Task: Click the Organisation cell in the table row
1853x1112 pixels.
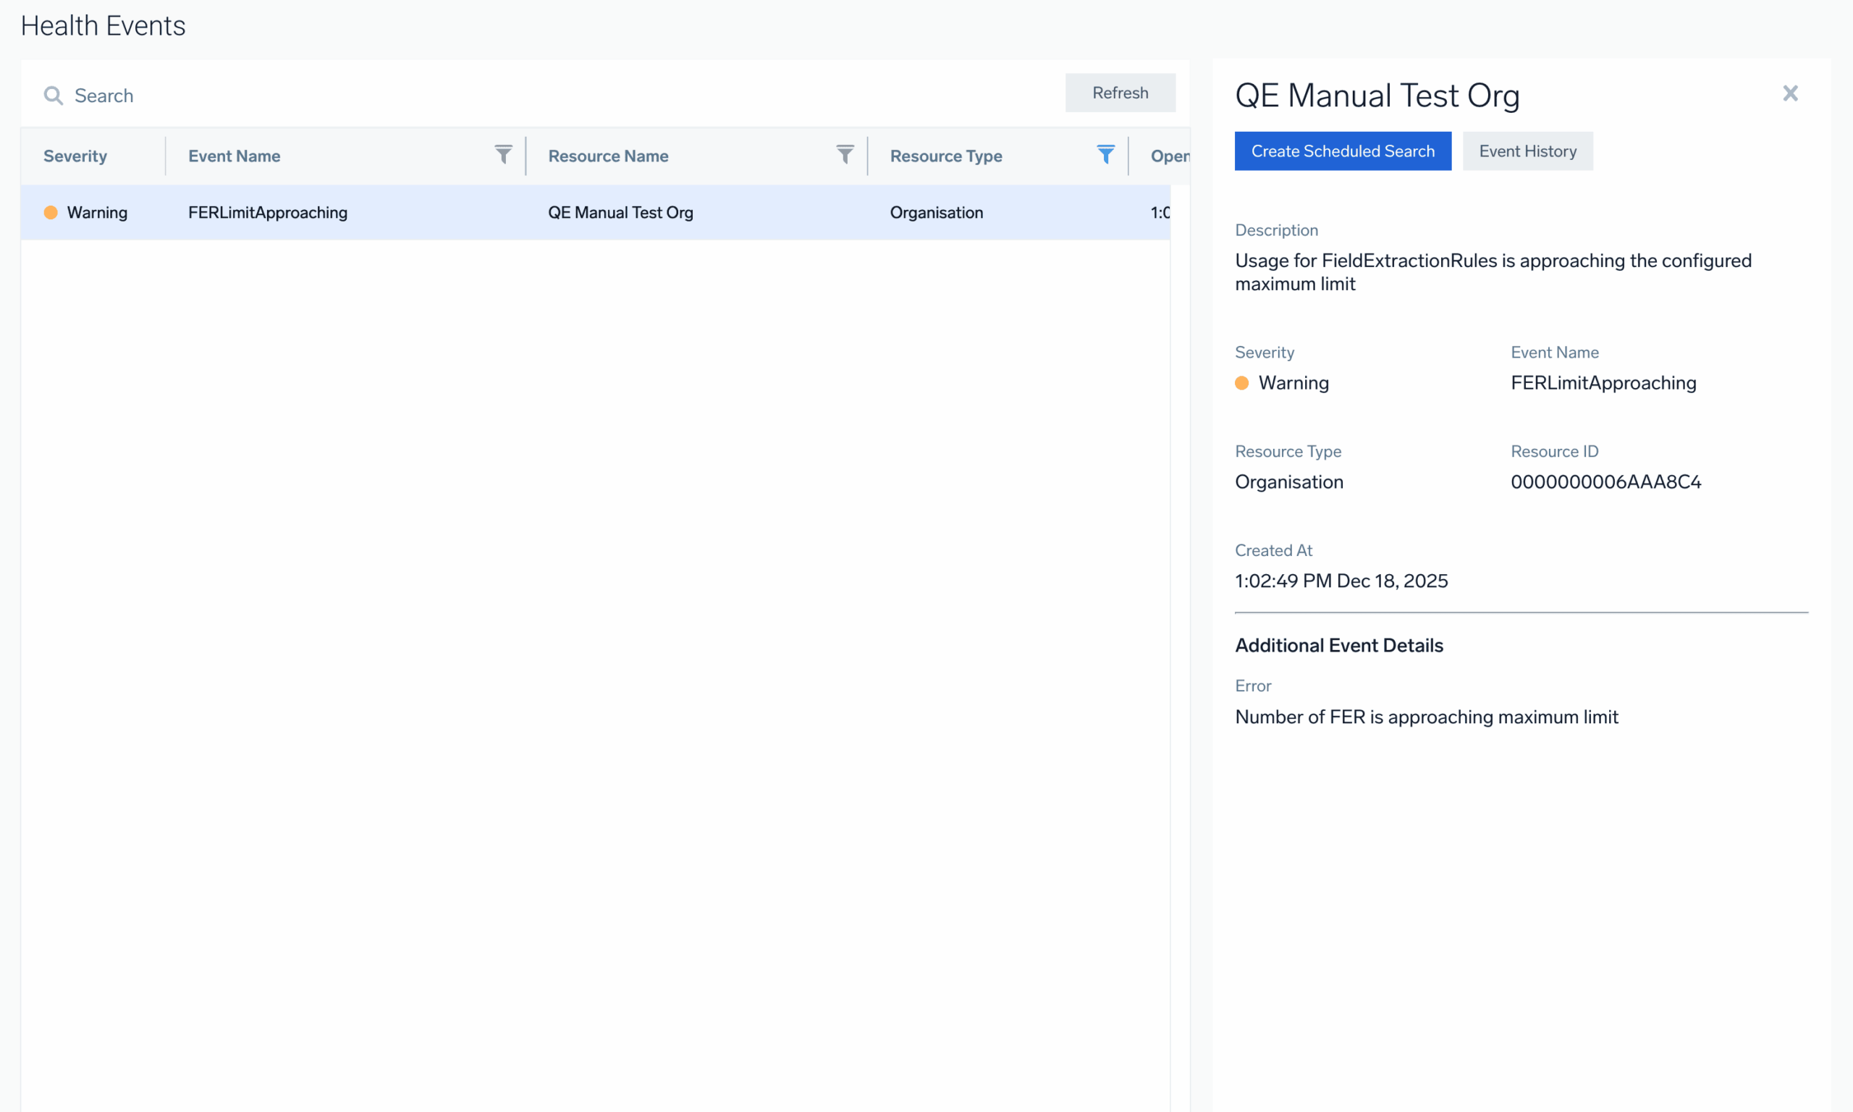Action: pos(936,213)
